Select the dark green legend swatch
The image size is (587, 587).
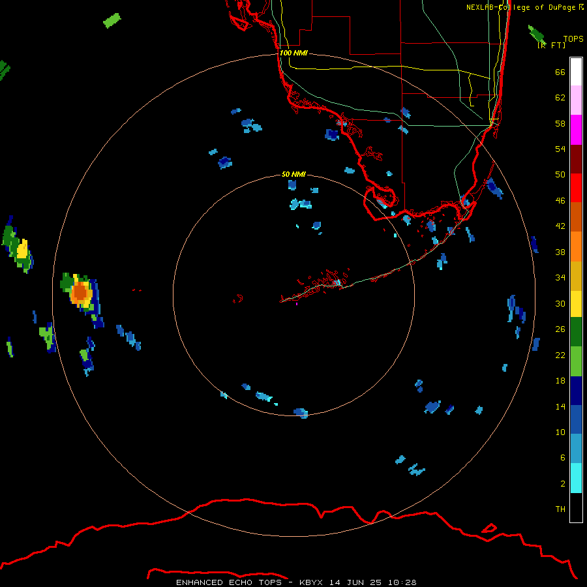[576, 332]
